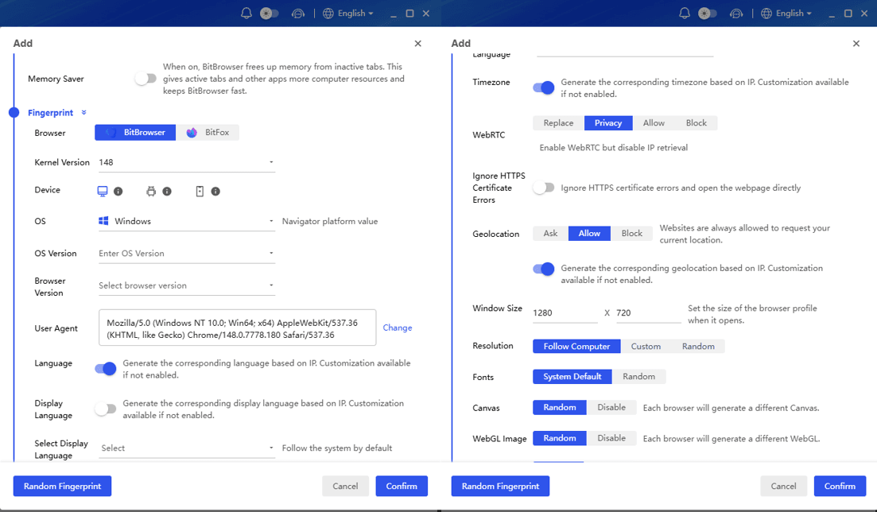Viewport: 877px width, 512px height.
Task: Open English language menu above Memory Saver dialog
Action: 355,13
